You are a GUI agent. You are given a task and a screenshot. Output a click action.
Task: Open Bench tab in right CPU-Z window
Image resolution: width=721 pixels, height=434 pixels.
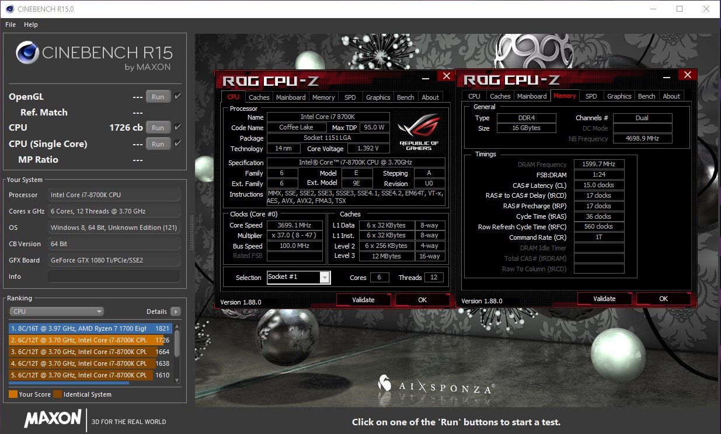(647, 96)
